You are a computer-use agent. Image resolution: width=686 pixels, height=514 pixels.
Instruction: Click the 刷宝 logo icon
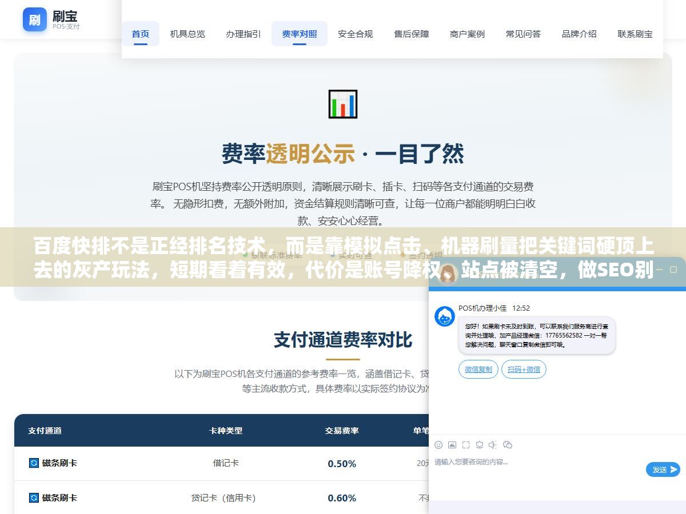(x=35, y=19)
